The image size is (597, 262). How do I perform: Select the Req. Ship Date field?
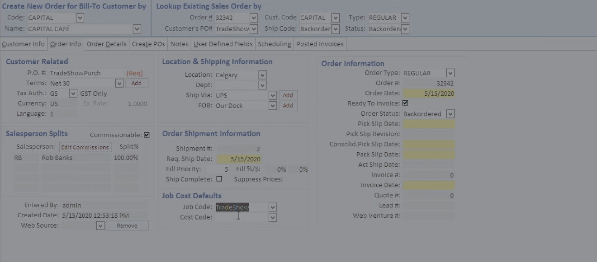click(x=239, y=159)
